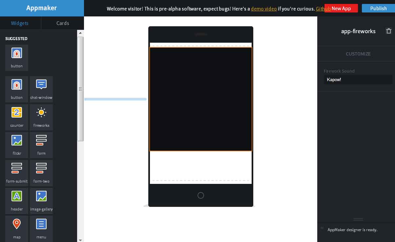Pick the image-gallery widget
395x242 pixels.
tap(41, 201)
